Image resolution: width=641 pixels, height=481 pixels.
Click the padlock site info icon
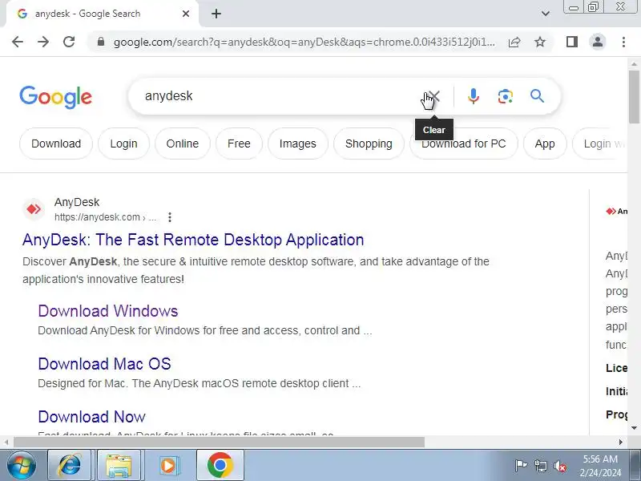(x=101, y=42)
